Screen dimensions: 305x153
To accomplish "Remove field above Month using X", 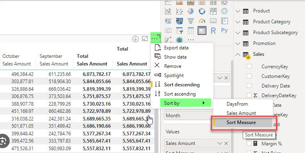I will tap(226, 78).
